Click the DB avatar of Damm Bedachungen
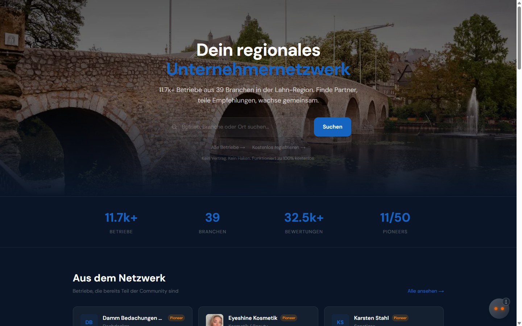 [x=89, y=320]
